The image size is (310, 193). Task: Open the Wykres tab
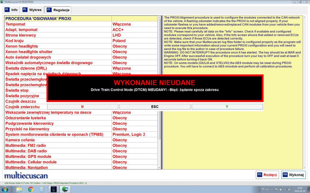(x=32, y=10)
